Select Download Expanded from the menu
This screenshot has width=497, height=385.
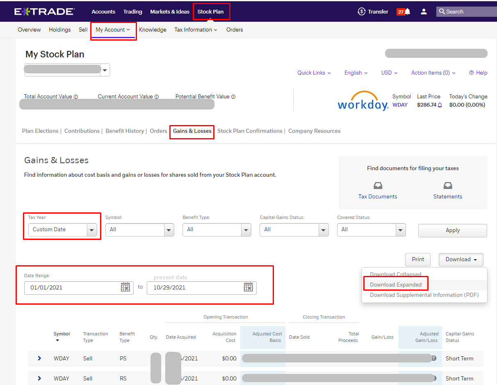[396, 285]
